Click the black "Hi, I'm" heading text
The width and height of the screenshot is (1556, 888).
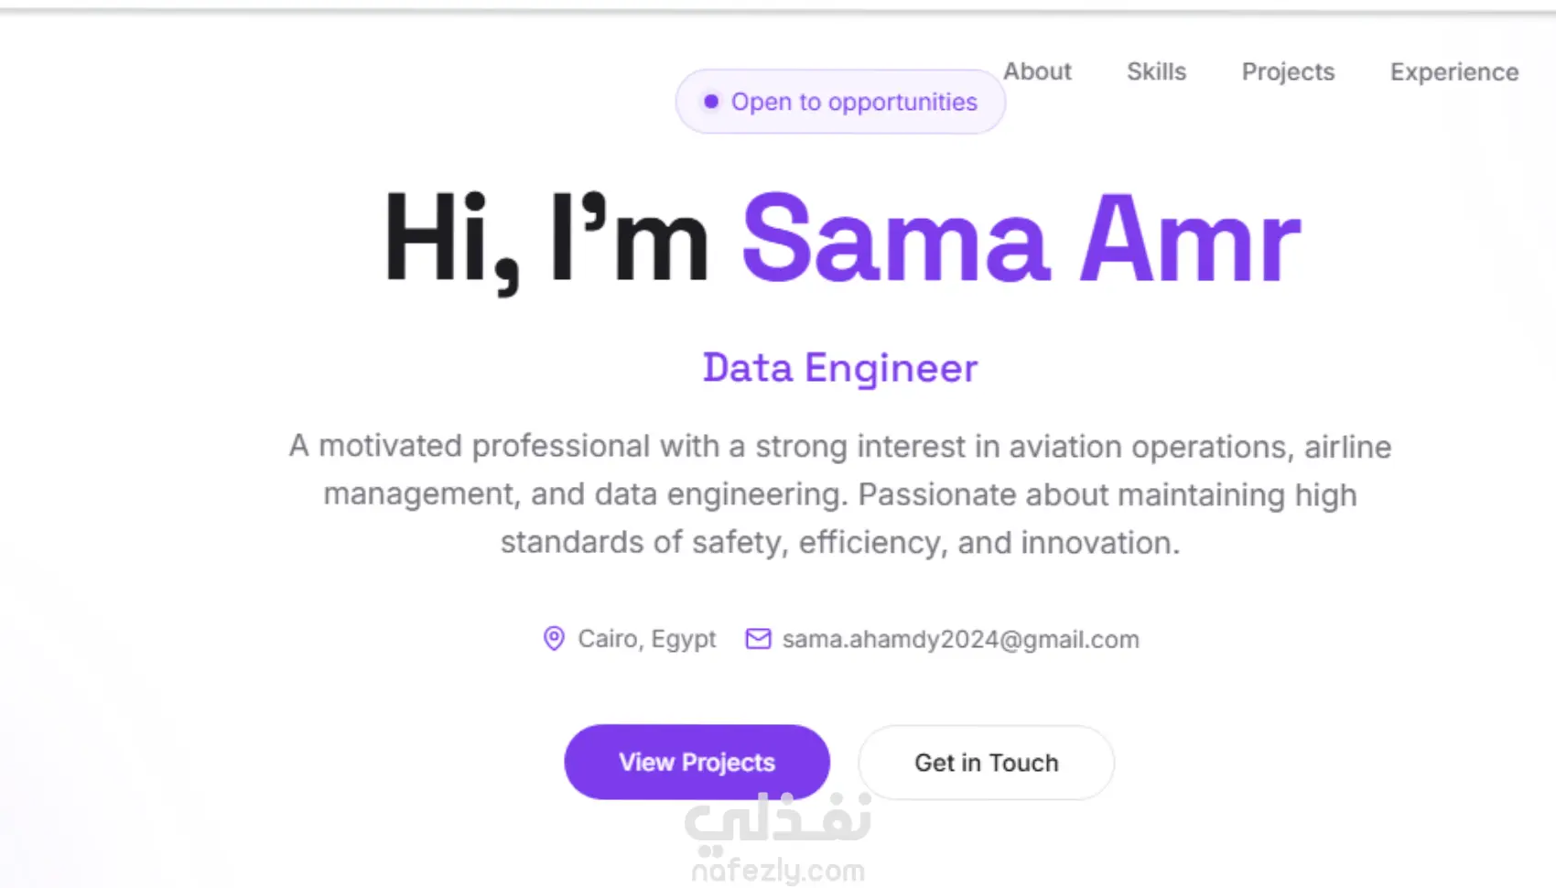pos(546,240)
